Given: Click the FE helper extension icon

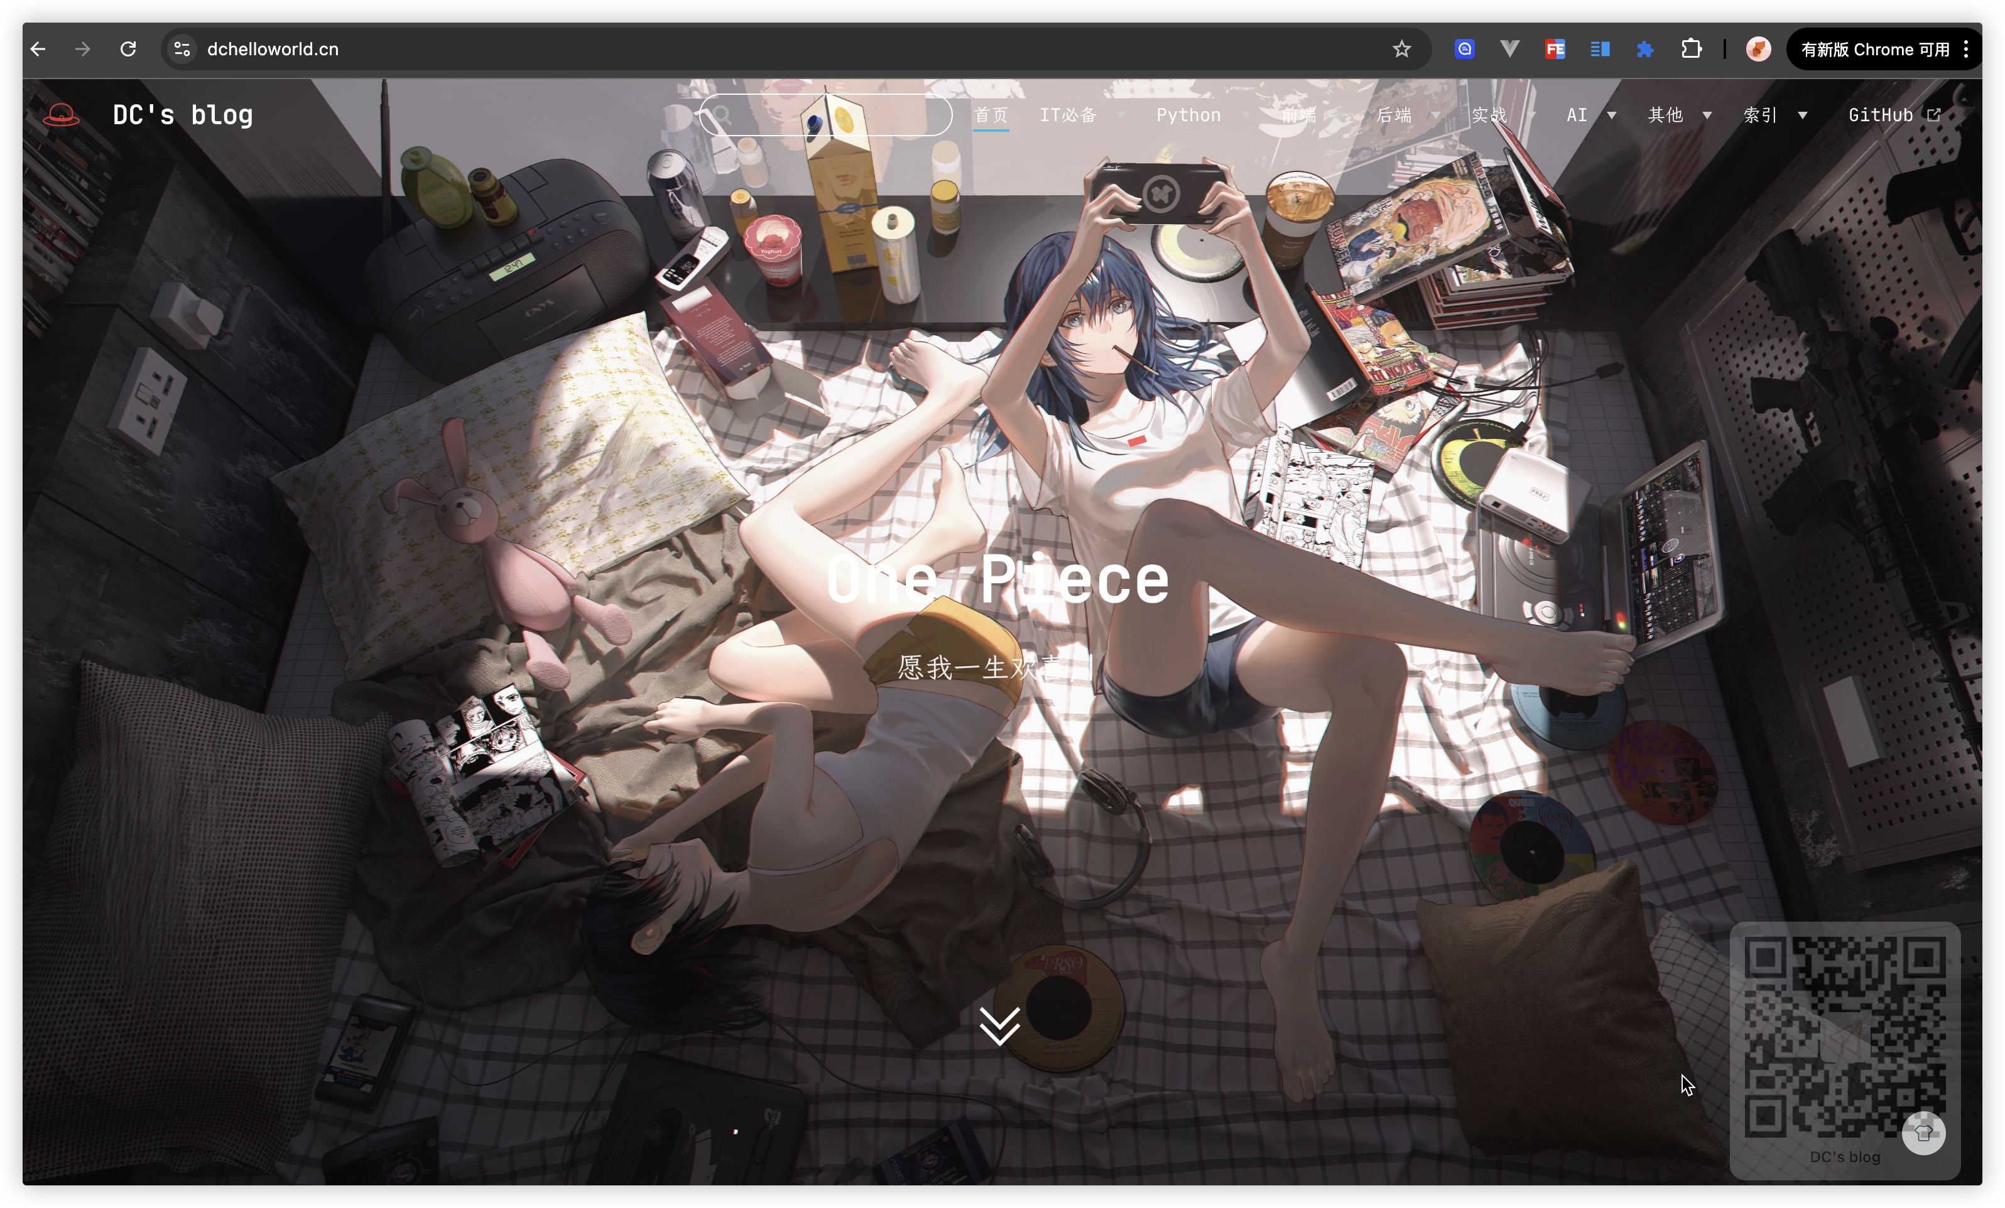Looking at the screenshot, I should coord(1555,50).
